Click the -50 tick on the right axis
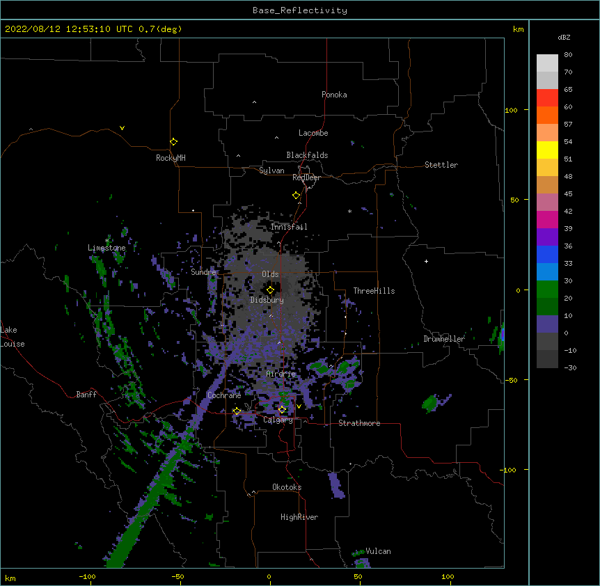 pyautogui.click(x=511, y=380)
